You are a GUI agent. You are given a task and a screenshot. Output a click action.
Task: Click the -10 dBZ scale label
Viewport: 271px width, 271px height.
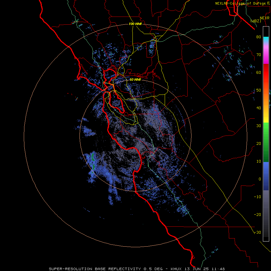click(257, 197)
